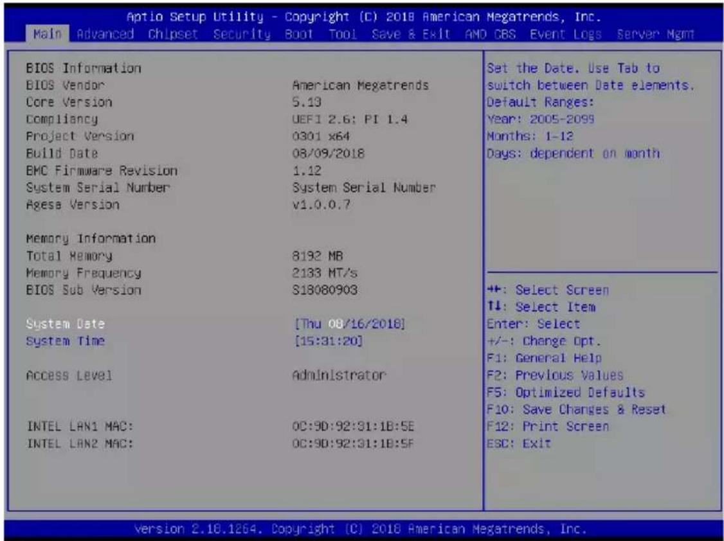Open the Server Mgmt tab
Viewport: 724px width, 541px height.
click(x=655, y=34)
